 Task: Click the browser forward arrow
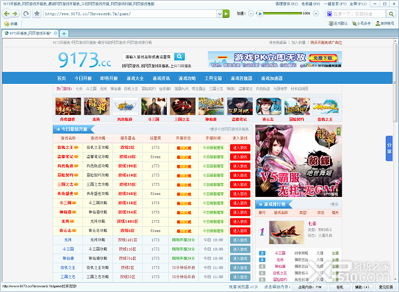click(15, 14)
